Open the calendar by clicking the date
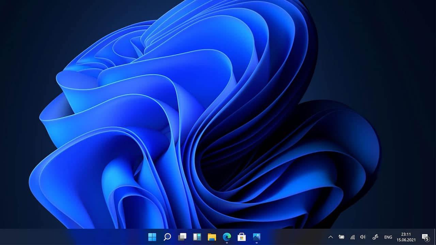 pos(407,239)
